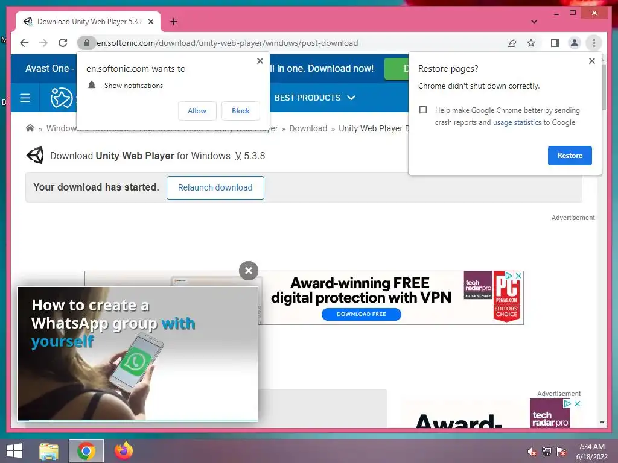
Task: Close the Restore pages dialog
Action: click(591, 61)
